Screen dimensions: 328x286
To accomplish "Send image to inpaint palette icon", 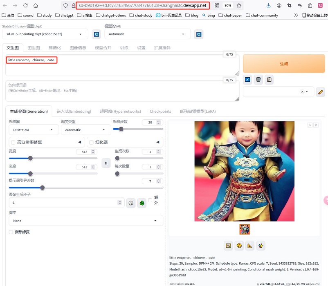I will point(239,246).
